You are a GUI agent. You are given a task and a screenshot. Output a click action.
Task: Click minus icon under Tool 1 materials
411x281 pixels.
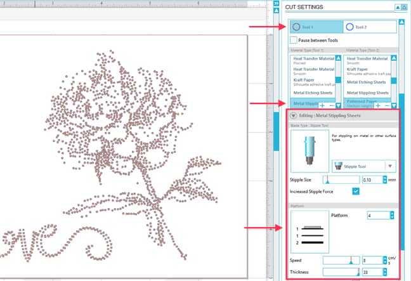click(x=331, y=105)
